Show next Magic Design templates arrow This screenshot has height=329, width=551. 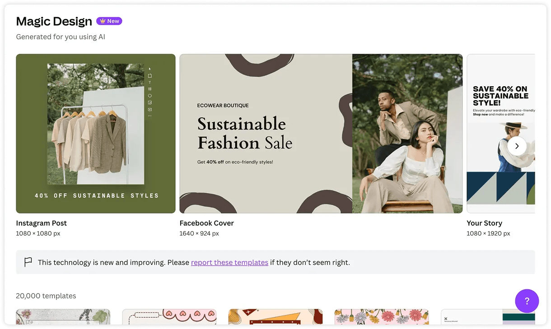[517, 146]
